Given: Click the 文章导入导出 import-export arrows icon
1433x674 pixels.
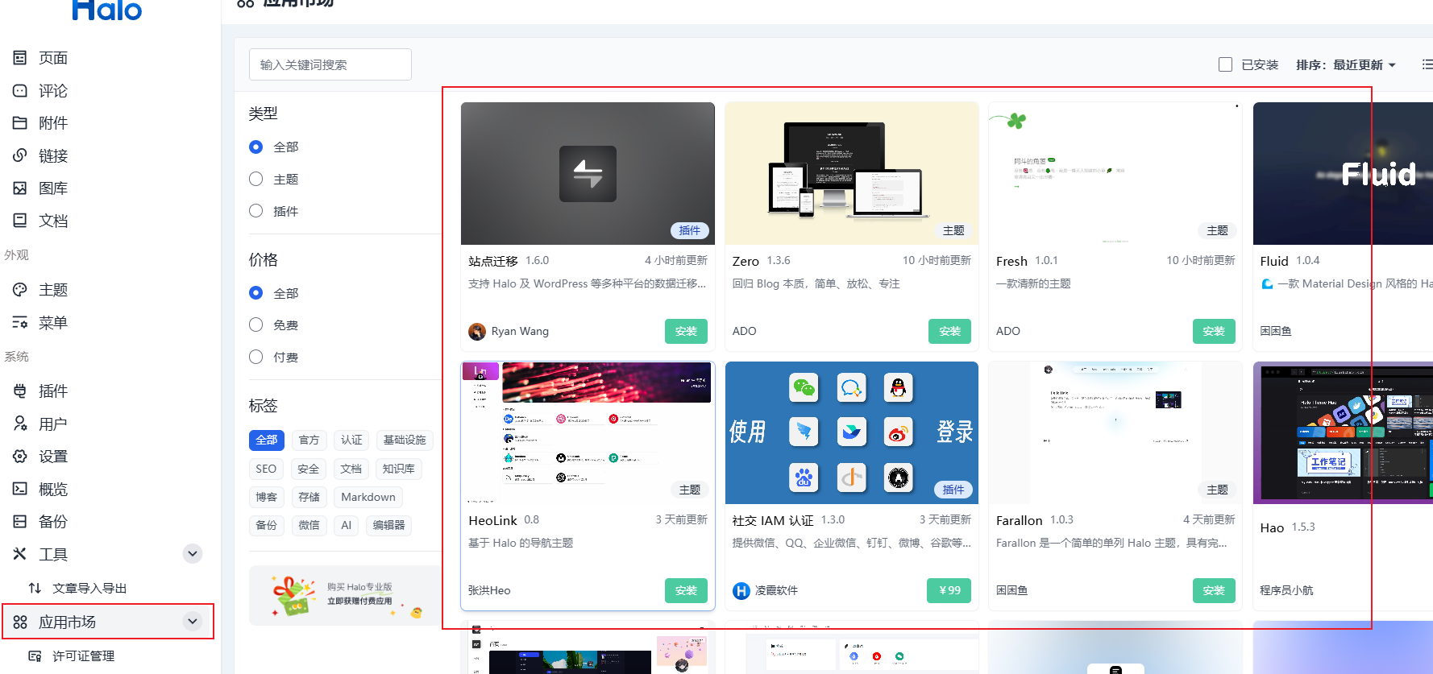Looking at the screenshot, I should [x=35, y=588].
